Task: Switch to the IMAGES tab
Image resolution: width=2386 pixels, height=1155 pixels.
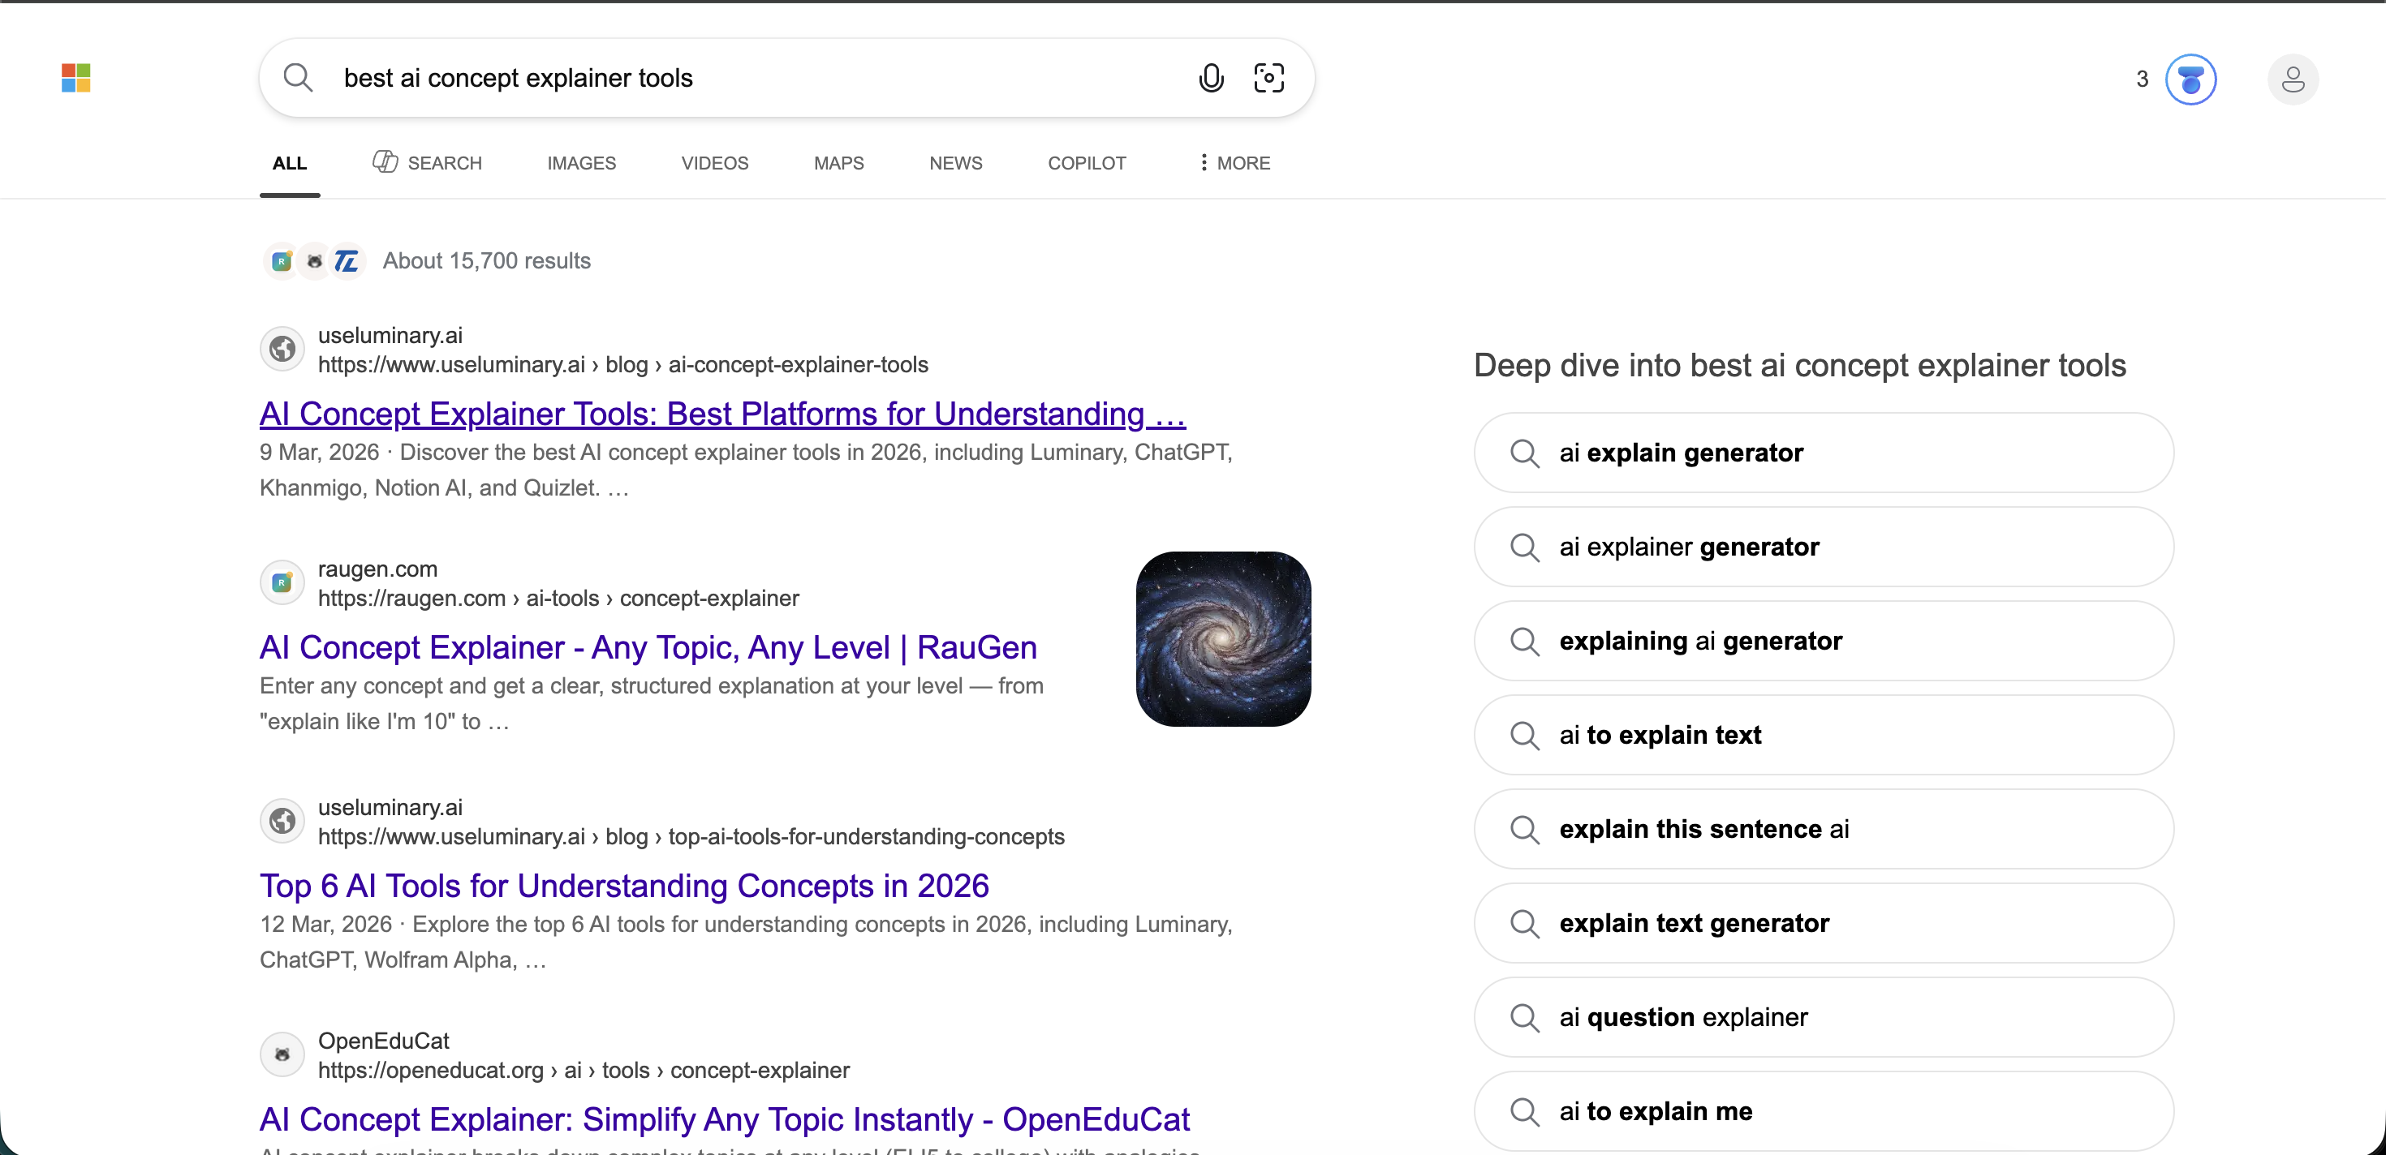Action: tap(581, 163)
